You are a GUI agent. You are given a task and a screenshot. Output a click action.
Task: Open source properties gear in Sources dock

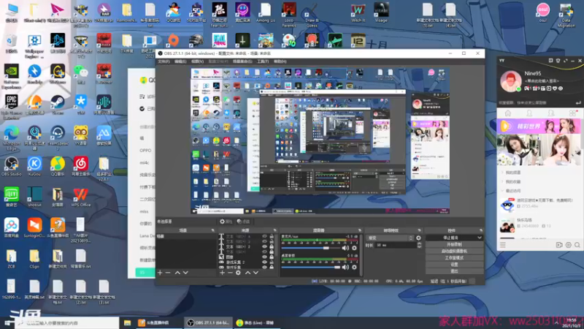pyautogui.click(x=238, y=273)
